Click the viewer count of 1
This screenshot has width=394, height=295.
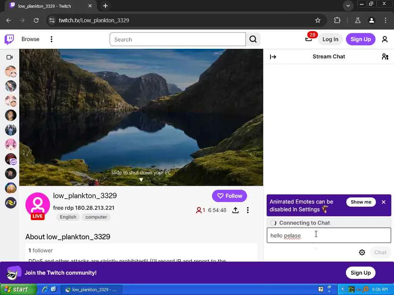pyautogui.click(x=200, y=210)
